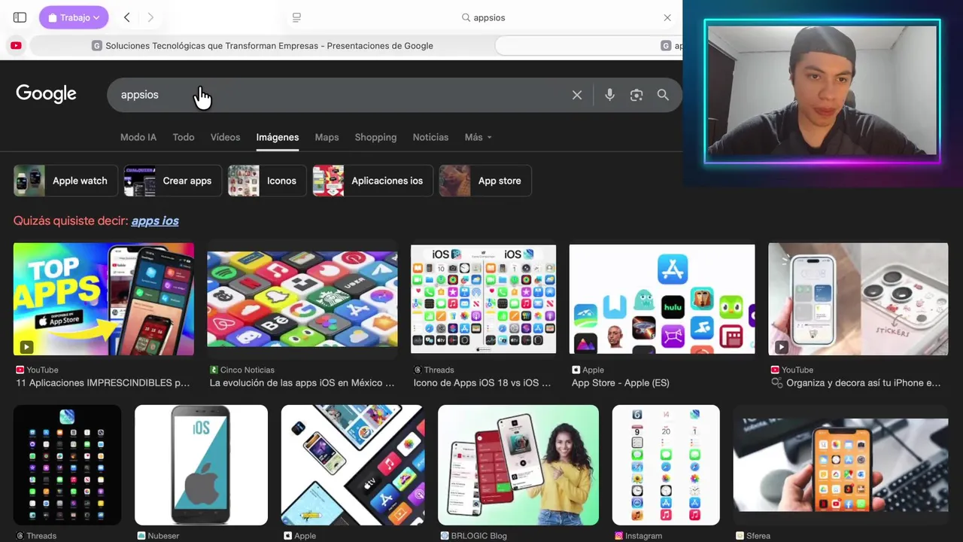The width and height of the screenshot is (963, 542).
Task: Open the Sferea orange iPhone image
Action: pos(841,465)
